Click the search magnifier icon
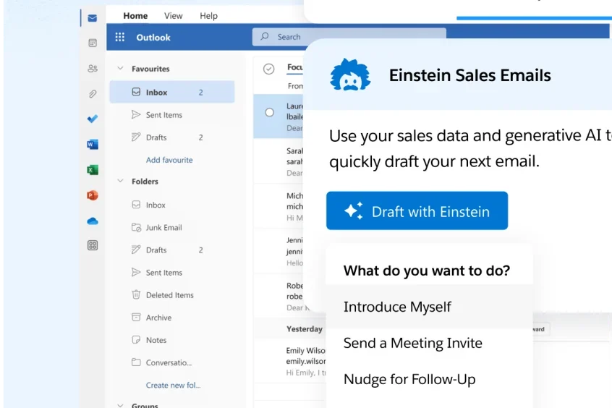Image resolution: width=612 pixels, height=408 pixels. [x=265, y=36]
